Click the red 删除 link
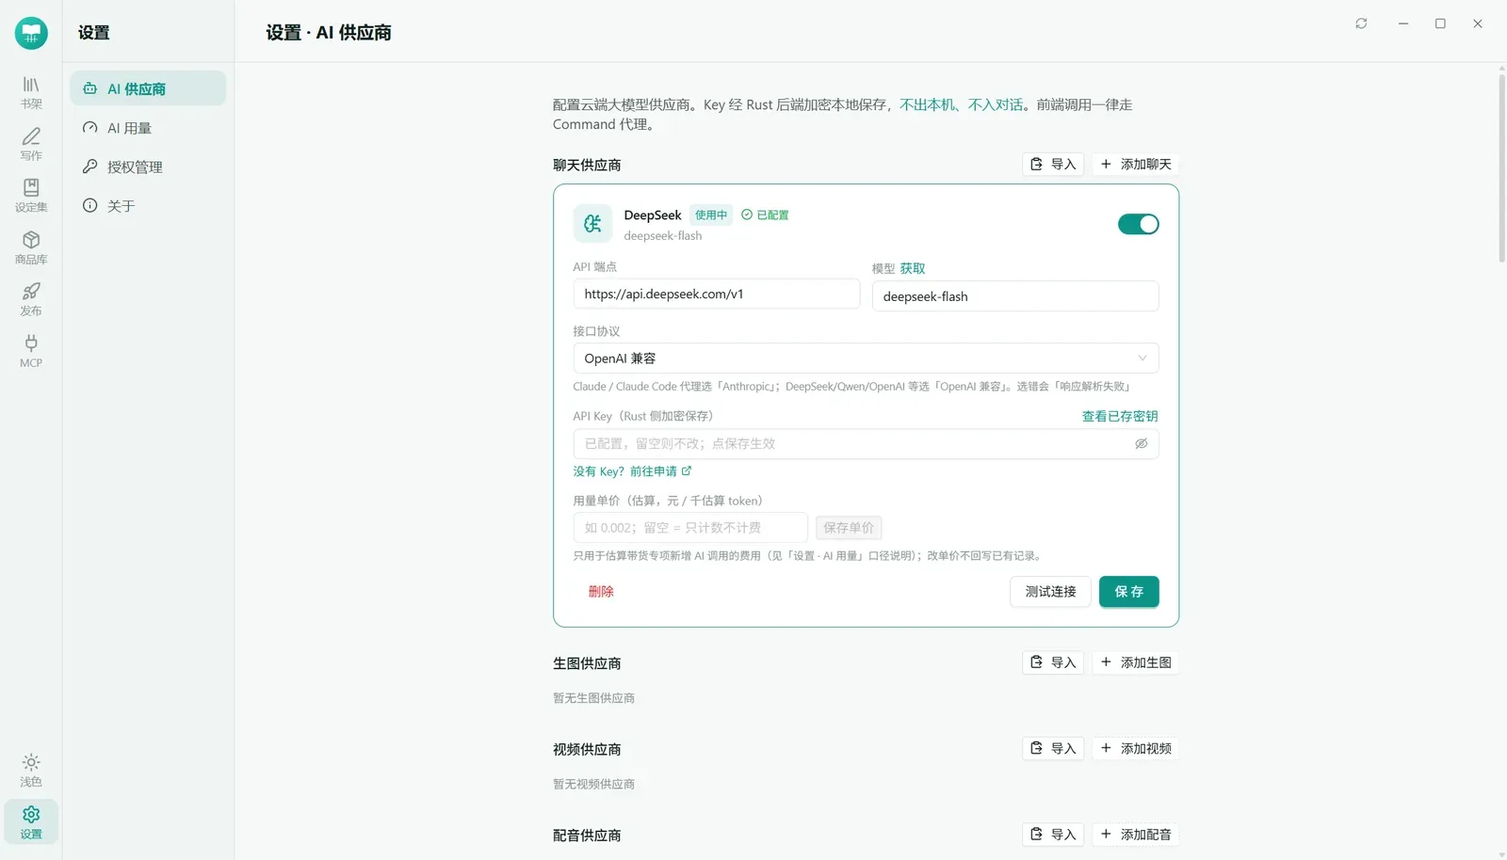The image size is (1507, 860). tap(601, 592)
